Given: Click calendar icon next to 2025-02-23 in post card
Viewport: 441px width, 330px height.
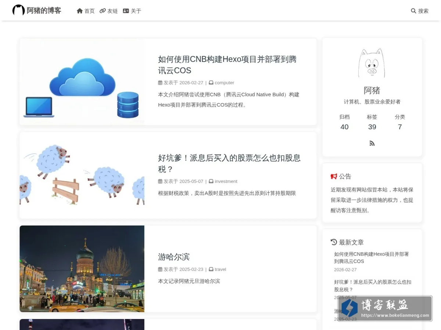Looking at the screenshot, I should click(160, 269).
